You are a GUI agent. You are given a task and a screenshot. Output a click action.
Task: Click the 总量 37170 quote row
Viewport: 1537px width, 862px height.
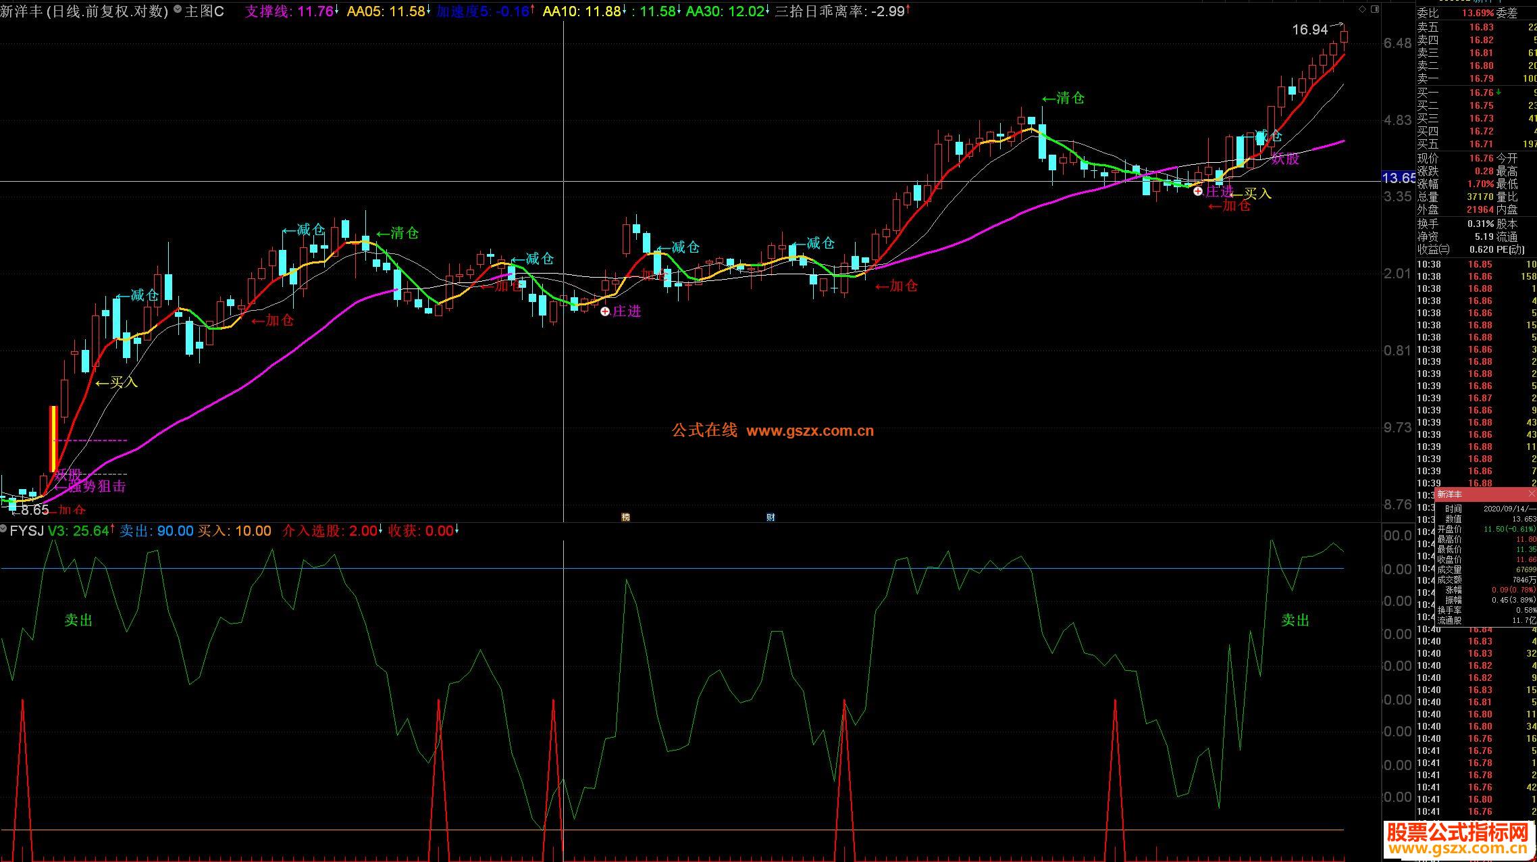tap(1455, 197)
